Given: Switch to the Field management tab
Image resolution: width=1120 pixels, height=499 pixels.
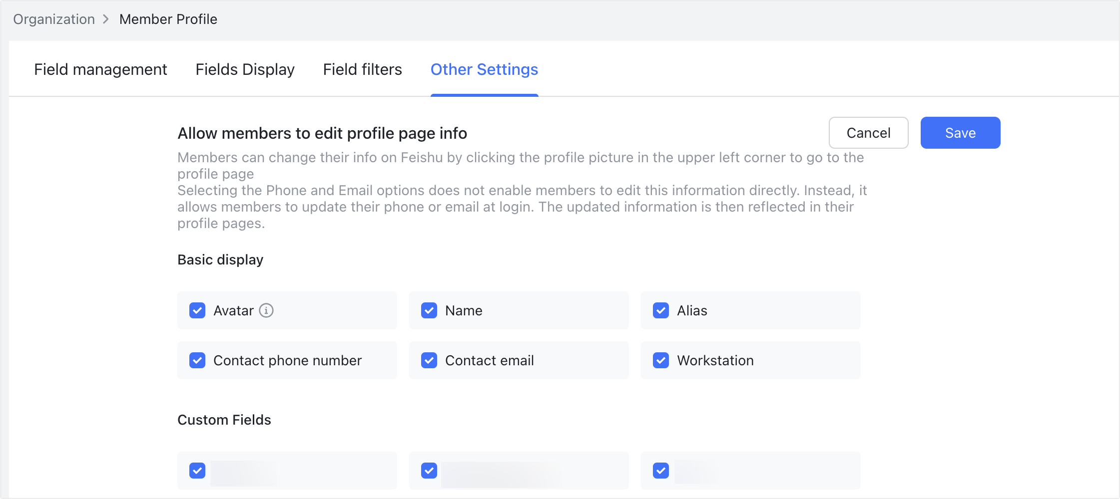Looking at the screenshot, I should pyautogui.click(x=100, y=69).
